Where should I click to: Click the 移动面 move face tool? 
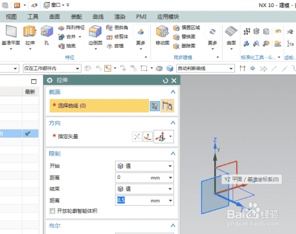pos(162,35)
